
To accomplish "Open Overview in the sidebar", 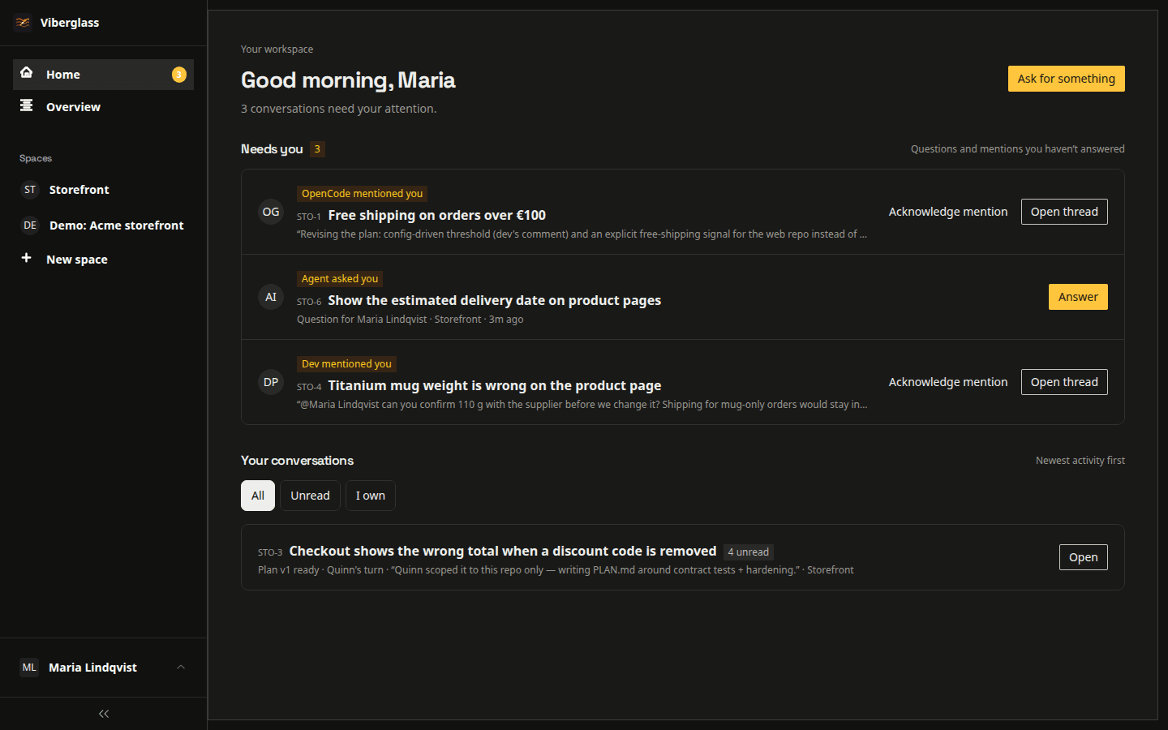I will click(x=103, y=107).
